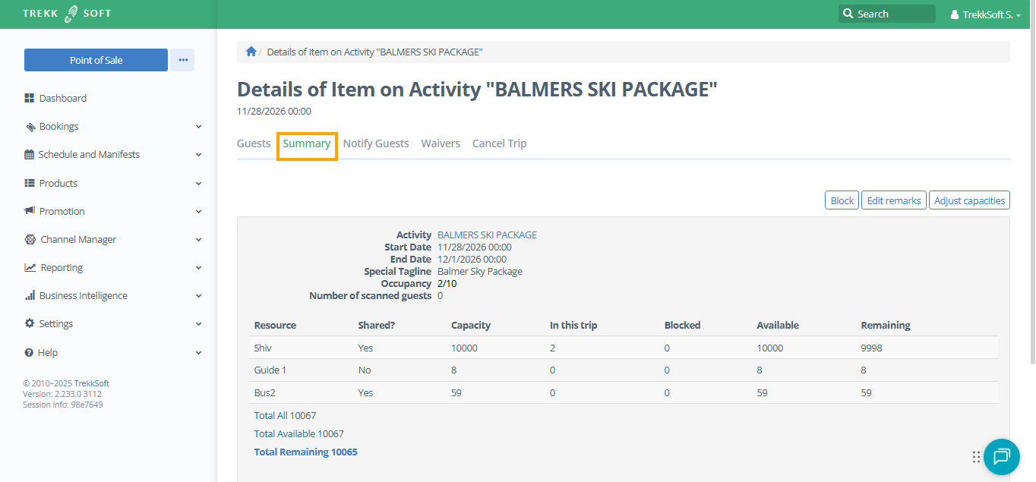Screen dimensions: 1036x482
Task: Open the live chat bubble icon
Action: (x=1001, y=456)
